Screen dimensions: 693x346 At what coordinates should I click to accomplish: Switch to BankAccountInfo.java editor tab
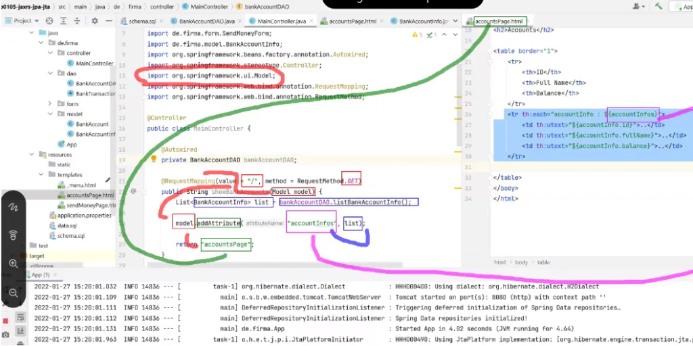[x=420, y=21]
